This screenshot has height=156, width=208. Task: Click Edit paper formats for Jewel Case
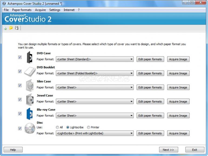pyautogui.click(x=150, y=101)
